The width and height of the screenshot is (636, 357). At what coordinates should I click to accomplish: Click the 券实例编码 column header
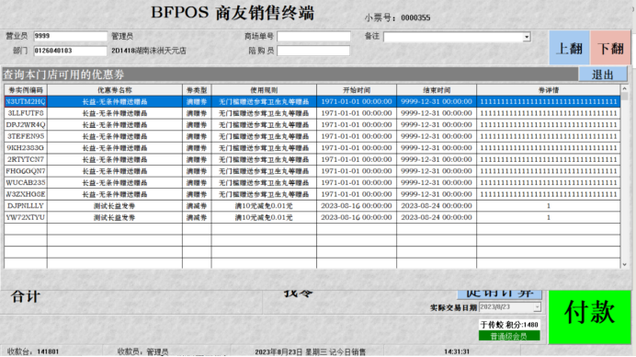26,90
